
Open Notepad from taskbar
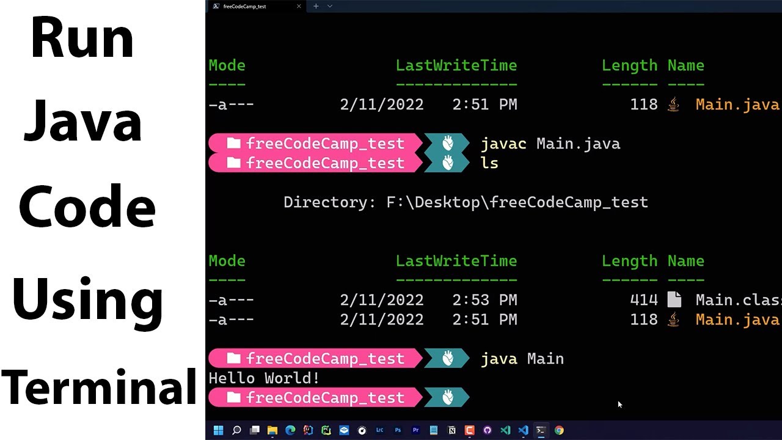434,430
